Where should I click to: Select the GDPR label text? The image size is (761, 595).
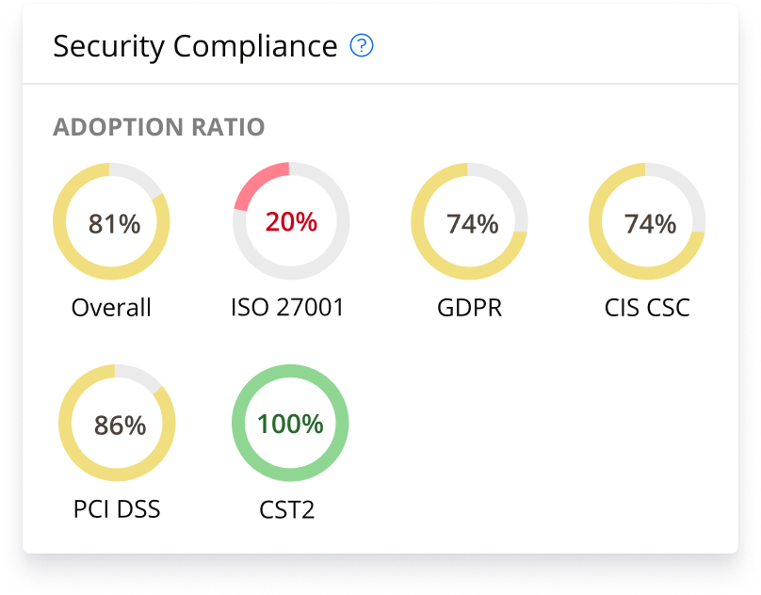click(x=469, y=308)
